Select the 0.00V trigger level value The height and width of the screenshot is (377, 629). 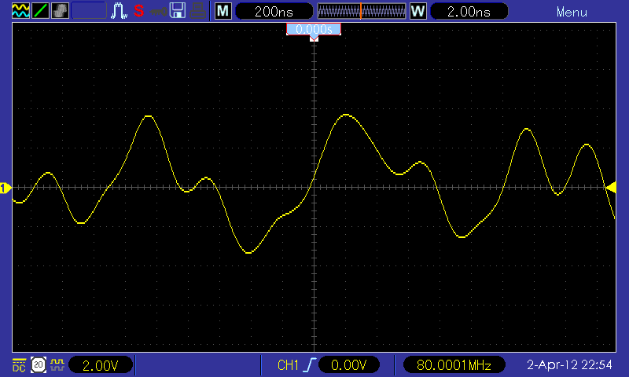pos(348,365)
